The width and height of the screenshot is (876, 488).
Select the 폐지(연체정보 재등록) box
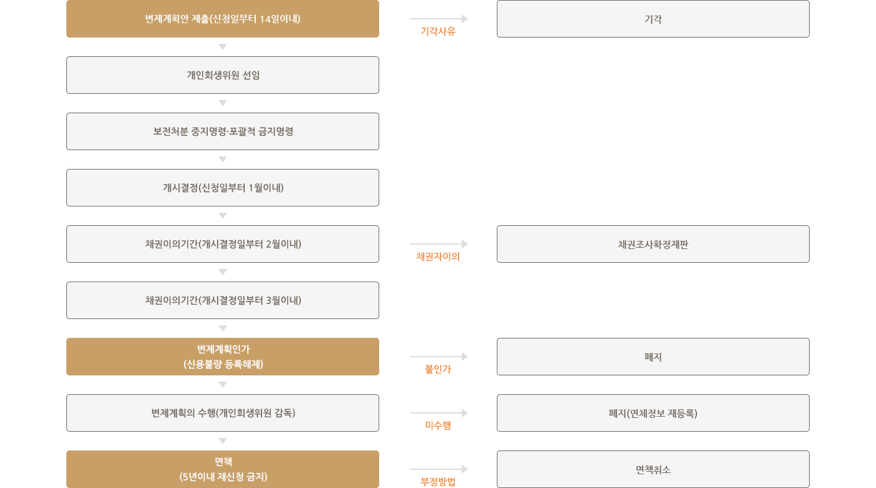coord(653,413)
